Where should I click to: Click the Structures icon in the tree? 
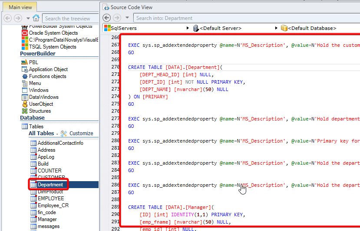[x=24, y=111]
